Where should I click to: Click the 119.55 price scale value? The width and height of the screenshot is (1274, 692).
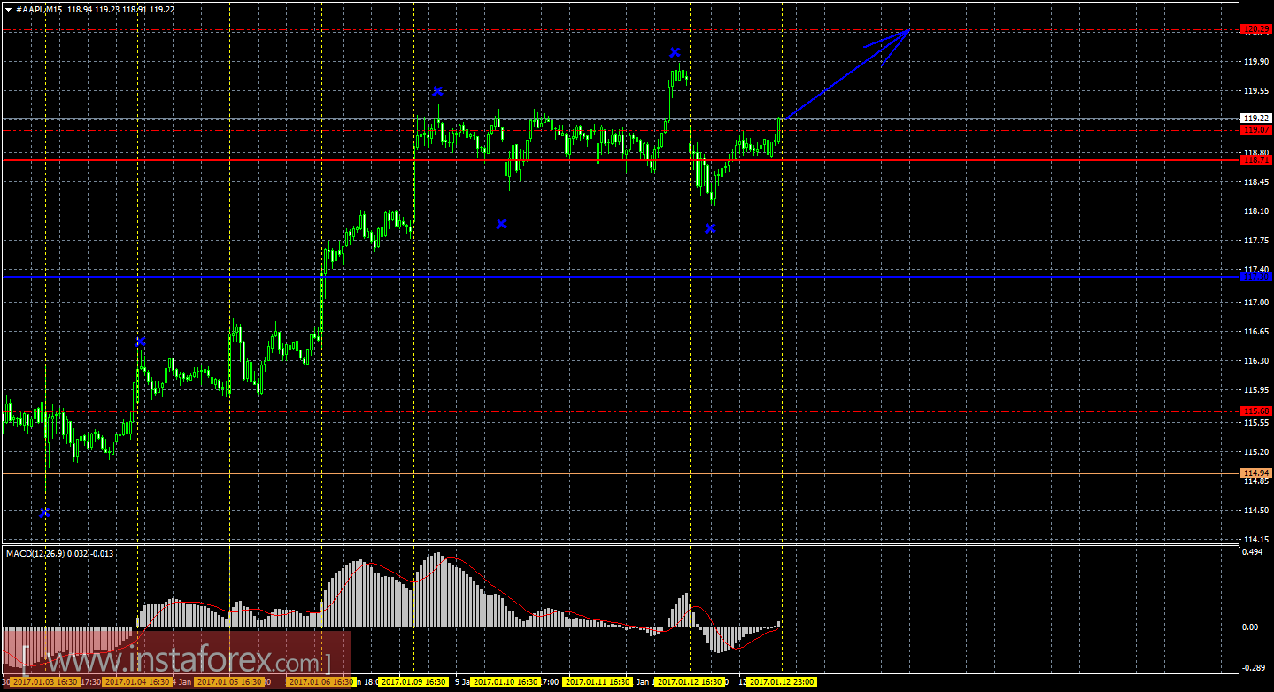(1255, 91)
